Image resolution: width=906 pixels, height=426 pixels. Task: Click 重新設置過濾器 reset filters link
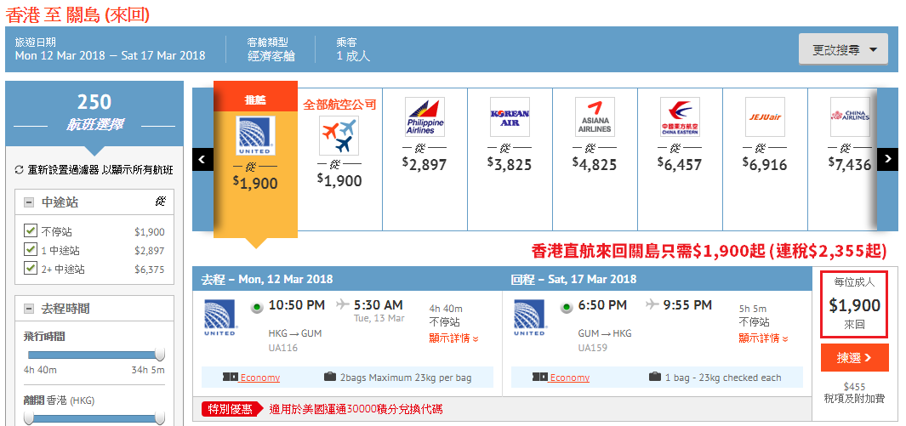pyautogui.click(x=100, y=170)
